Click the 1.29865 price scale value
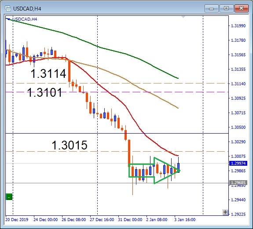The width and height of the screenshot is (253, 229). coord(238,171)
